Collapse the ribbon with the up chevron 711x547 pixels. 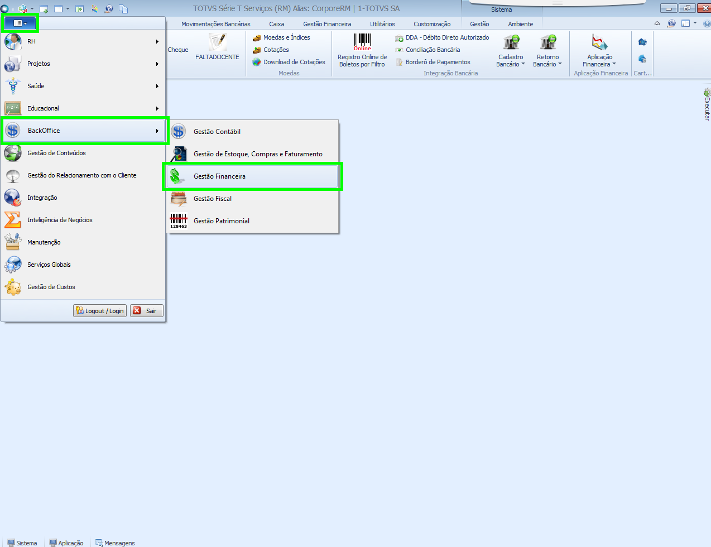pyautogui.click(x=657, y=23)
